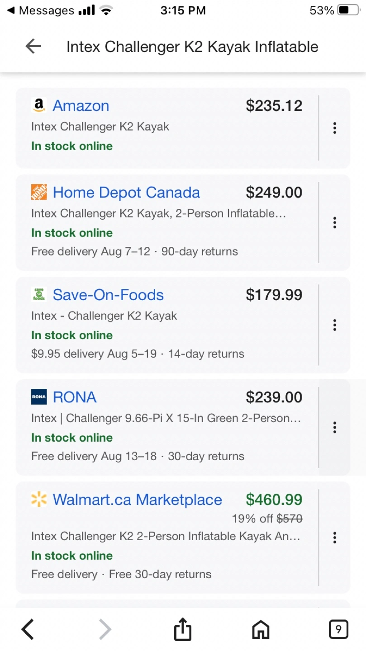
Task: Open more options for Amazon listing
Action: [335, 128]
